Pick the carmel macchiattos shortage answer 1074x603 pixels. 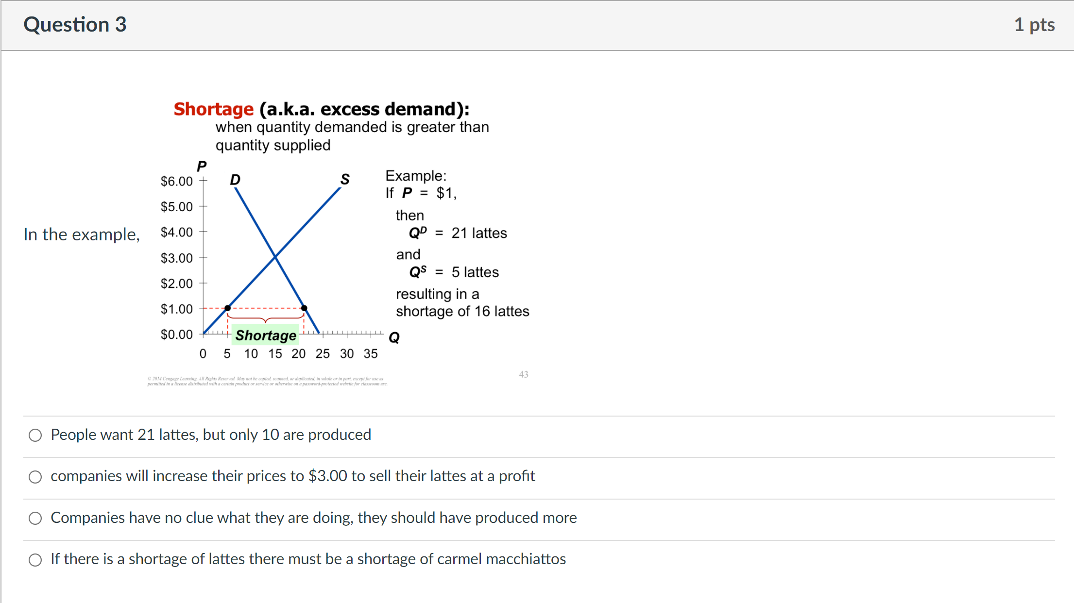[34, 560]
